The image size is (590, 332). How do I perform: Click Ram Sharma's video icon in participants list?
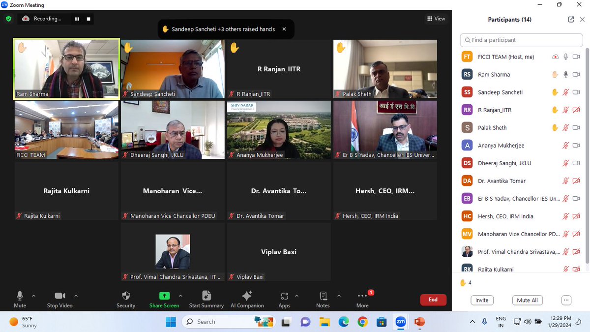pyautogui.click(x=577, y=75)
